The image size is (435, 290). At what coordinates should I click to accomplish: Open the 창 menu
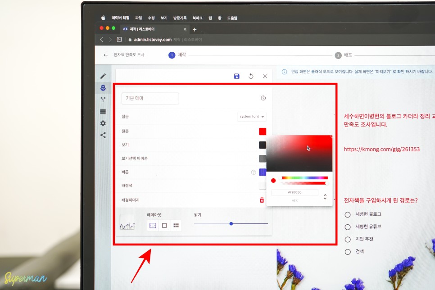point(219,18)
